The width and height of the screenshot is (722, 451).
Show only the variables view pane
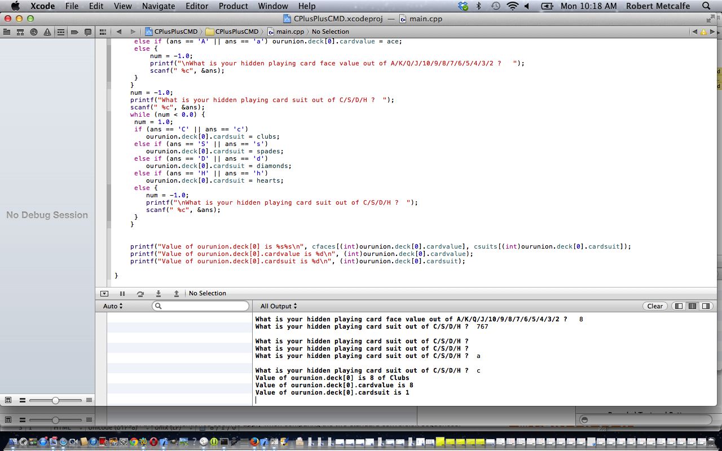(679, 306)
